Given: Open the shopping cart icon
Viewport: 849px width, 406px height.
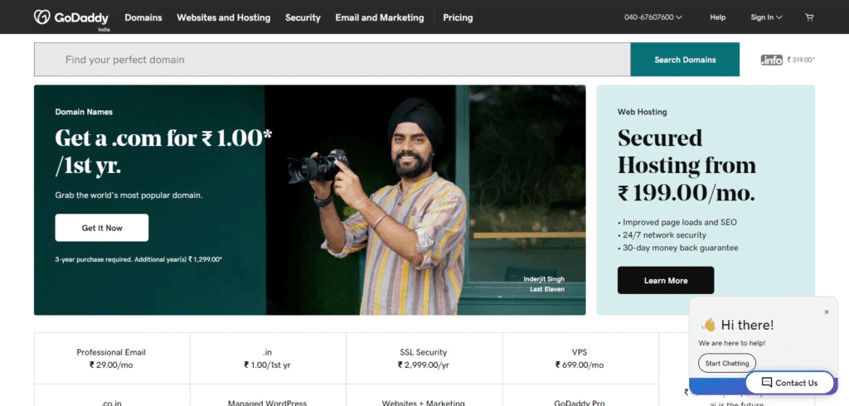Looking at the screenshot, I should 809,17.
